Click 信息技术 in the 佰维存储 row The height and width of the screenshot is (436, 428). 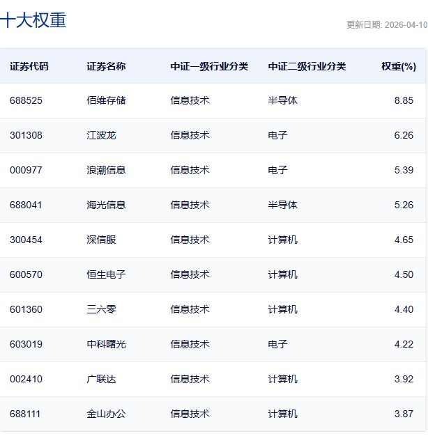click(x=190, y=100)
